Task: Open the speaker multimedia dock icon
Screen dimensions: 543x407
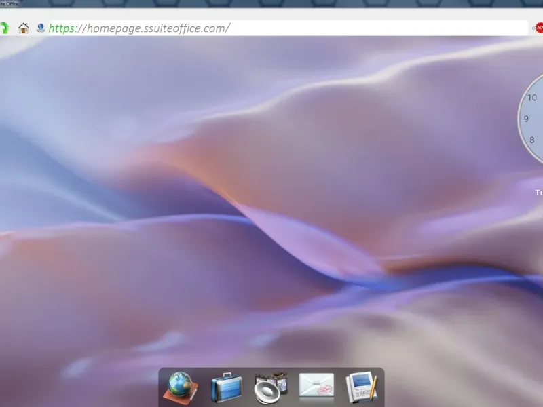Action: tap(271, 388)
